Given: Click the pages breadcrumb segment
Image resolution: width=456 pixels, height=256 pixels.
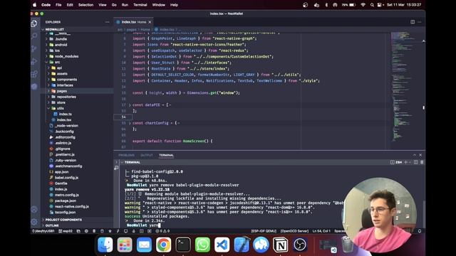Looking at the screenshot, I should pos(131,30).
